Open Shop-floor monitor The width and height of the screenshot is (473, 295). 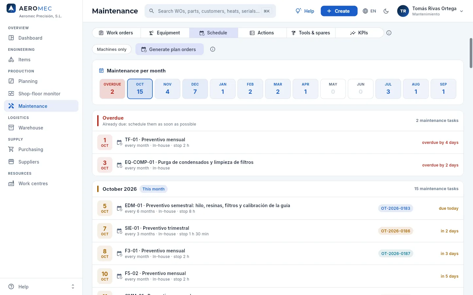point(41,94)
